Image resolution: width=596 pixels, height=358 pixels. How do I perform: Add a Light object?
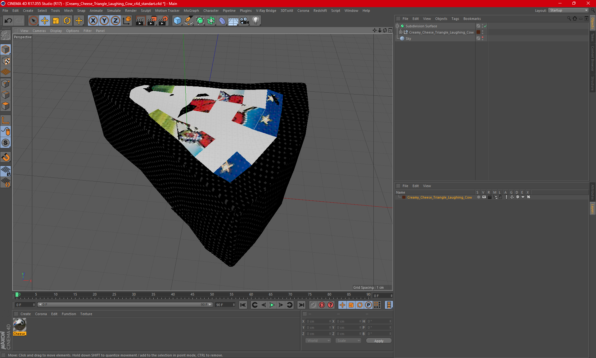pyautogui.click(x=256, y=21)
